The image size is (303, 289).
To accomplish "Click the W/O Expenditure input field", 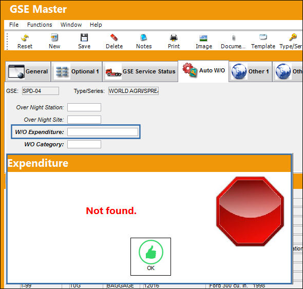I will (x=103, y=132).
